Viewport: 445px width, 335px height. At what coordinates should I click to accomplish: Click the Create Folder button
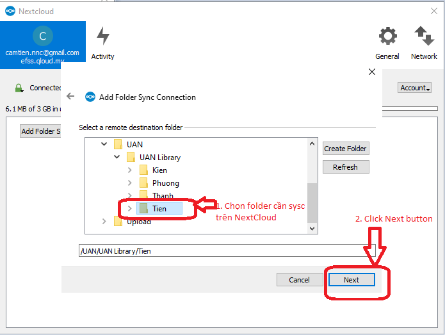(x=346, y=149)
